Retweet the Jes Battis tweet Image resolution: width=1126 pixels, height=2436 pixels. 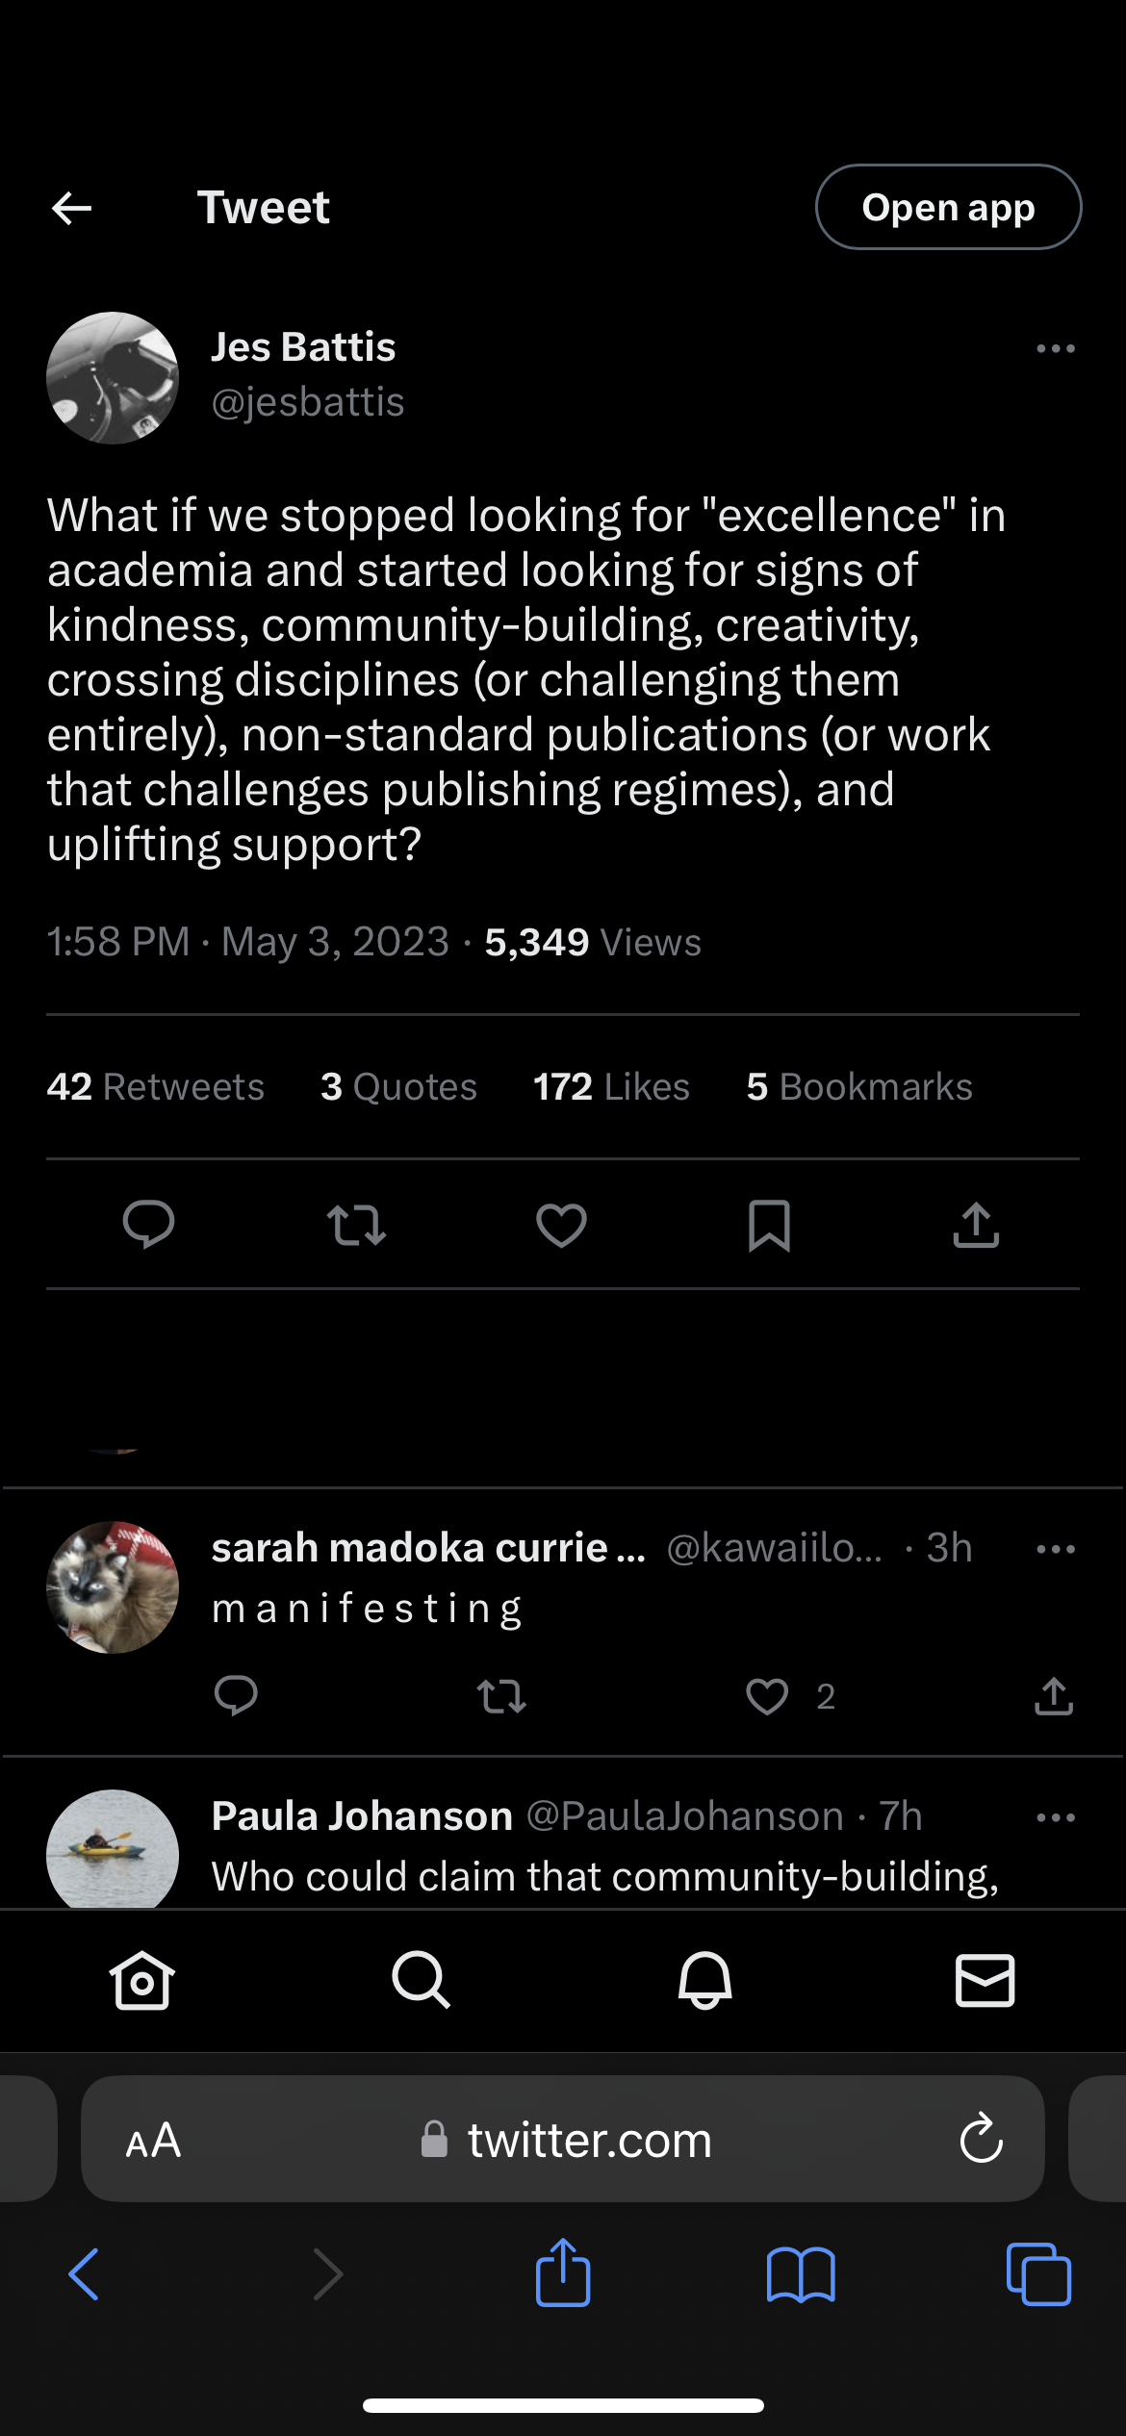[356, 1225]
